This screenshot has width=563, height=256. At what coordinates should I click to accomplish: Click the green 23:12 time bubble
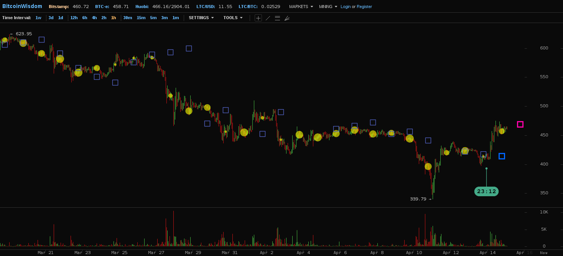[486, 191]
